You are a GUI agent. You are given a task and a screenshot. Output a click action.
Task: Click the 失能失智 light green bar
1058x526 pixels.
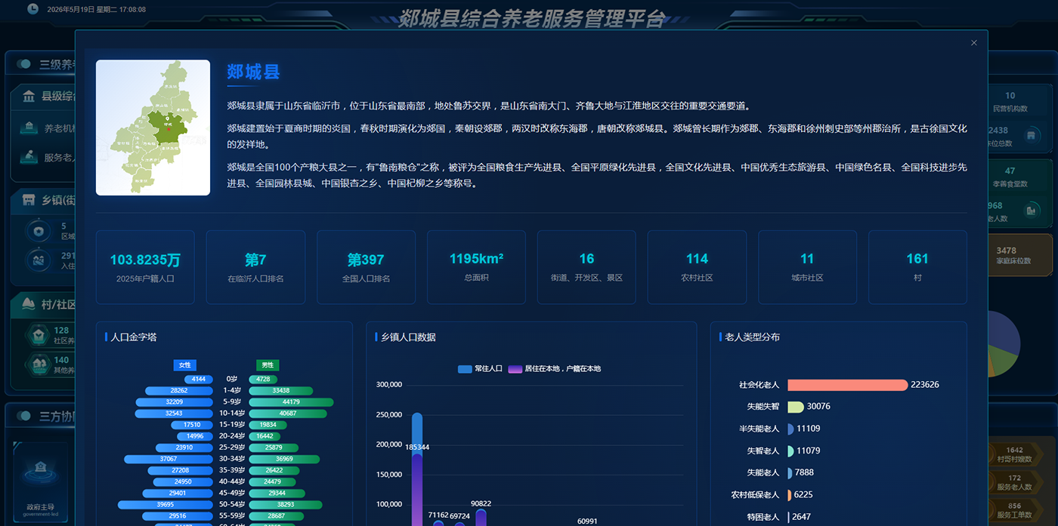(x=795, y=407)
